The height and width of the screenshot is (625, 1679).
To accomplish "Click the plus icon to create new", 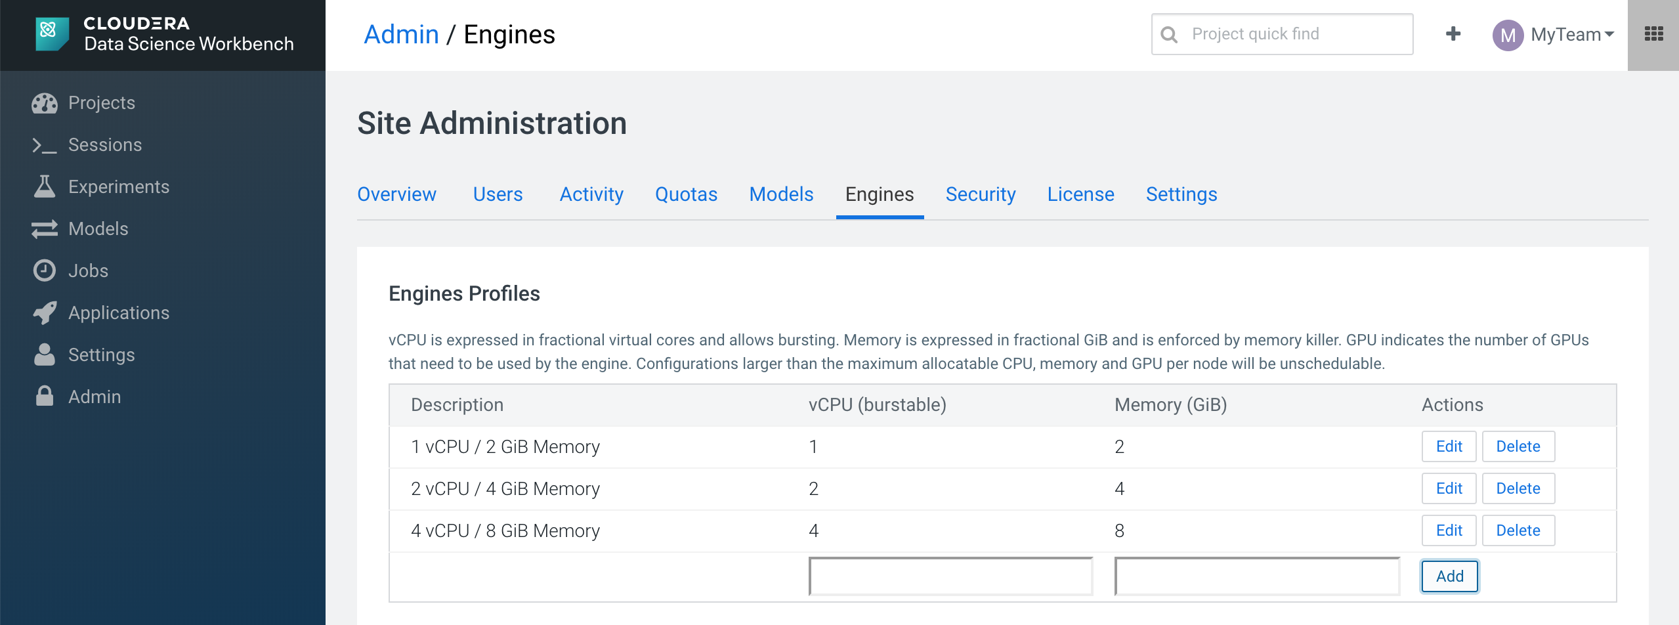I will point(1453,34).
